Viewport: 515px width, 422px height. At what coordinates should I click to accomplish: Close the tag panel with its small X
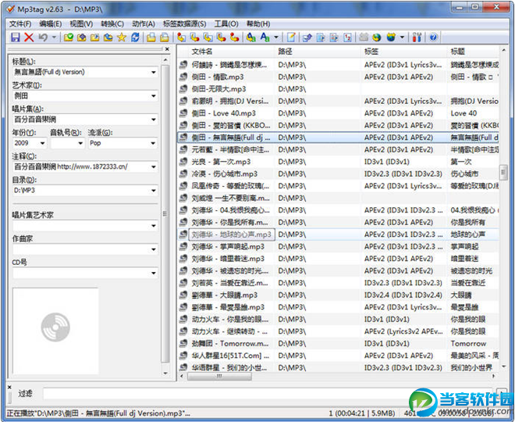167,49
